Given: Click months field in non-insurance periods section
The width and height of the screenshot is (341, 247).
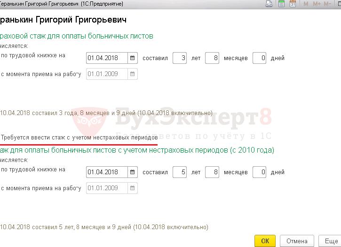Looking at the screenshot, I should point(212,172).
